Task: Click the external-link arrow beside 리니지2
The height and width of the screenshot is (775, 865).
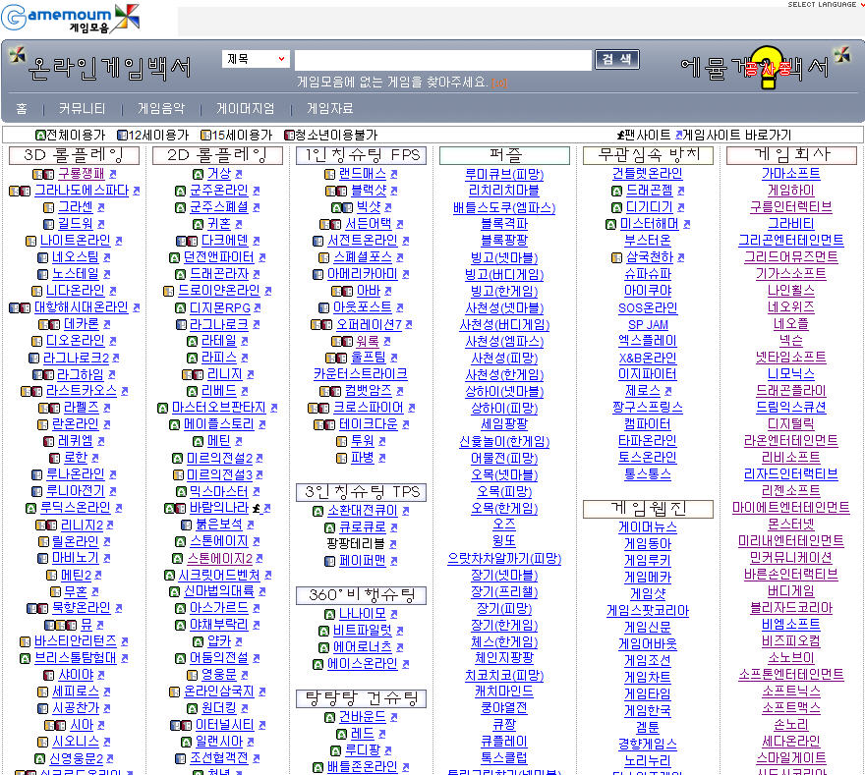Action: pyautogui.click(x=110, y=526)
